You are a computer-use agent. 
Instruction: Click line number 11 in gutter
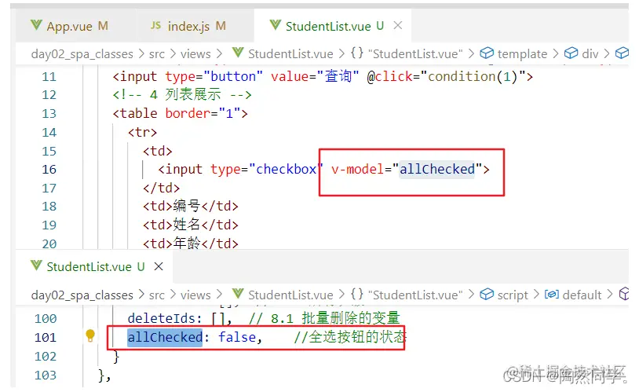pyautogui.click(x=49, y=77)
